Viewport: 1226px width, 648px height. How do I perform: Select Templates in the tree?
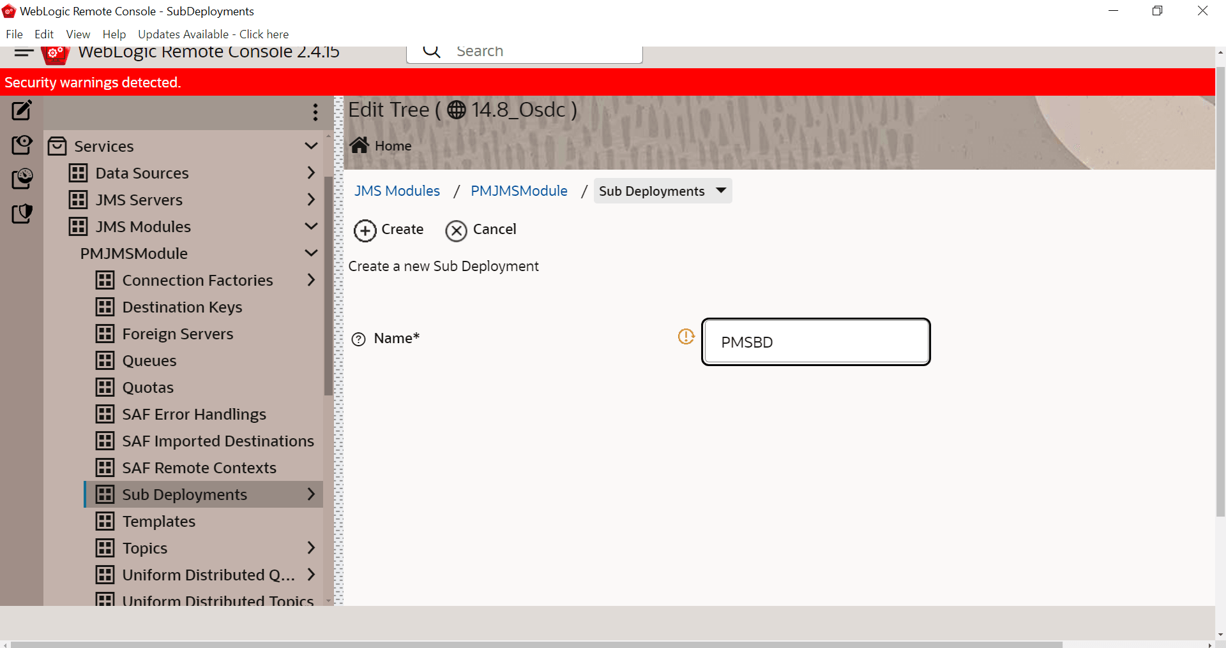[x=159, y=522]
